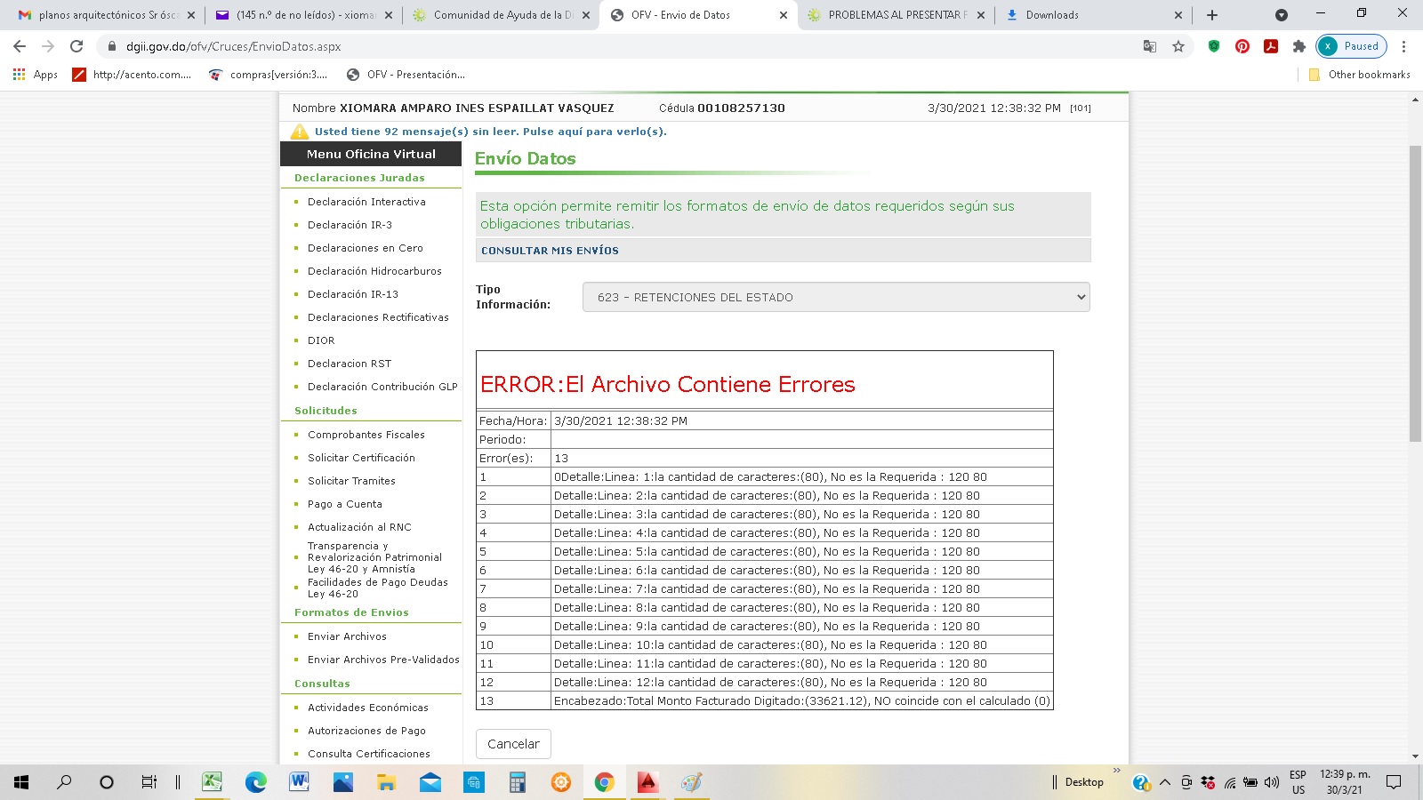
Task: Open the Extensions puzzle piece icon
Action: coord(1299,46)
